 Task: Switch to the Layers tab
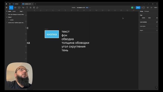(x=10, y=11)
